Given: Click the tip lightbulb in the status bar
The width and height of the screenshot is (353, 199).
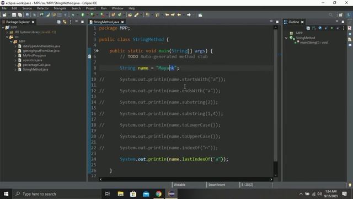Looking at the screenshot, I should tap(350, 185).
